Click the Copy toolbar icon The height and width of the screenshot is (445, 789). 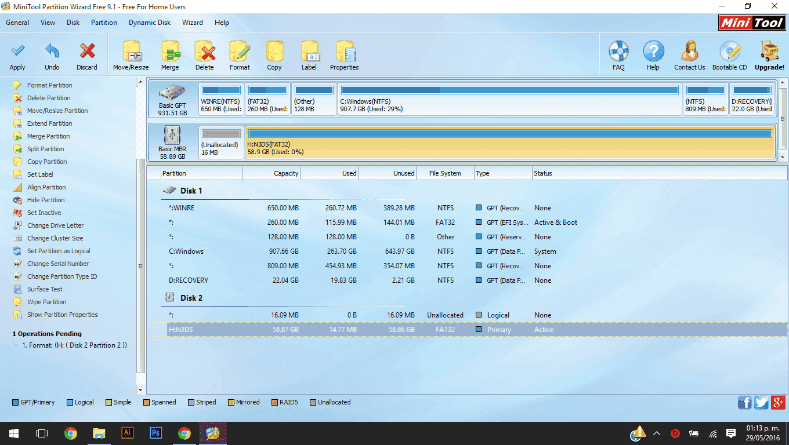click(x=274, y=56)
